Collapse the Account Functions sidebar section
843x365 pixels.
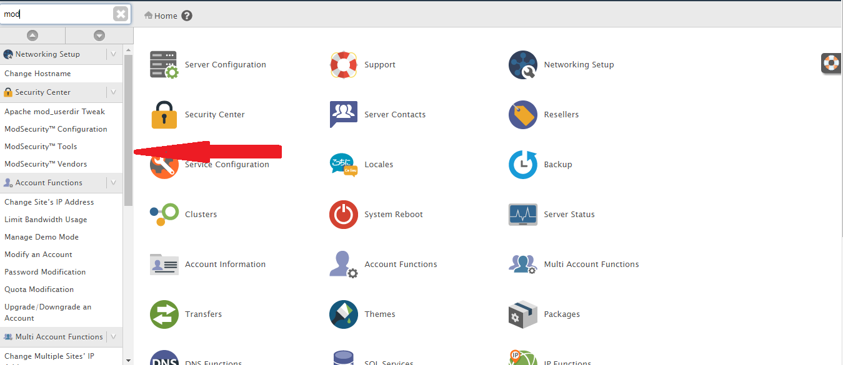[x=113, y=183]
